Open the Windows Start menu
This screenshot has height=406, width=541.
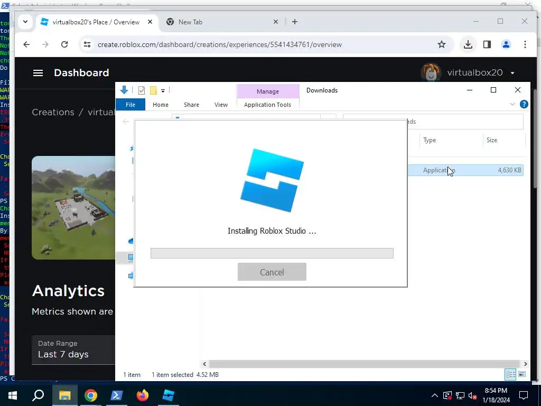13,395
